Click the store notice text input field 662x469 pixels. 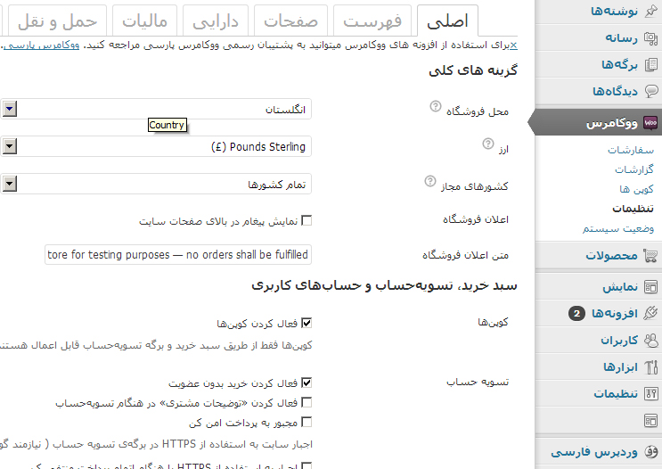click(x=178, y=254)
